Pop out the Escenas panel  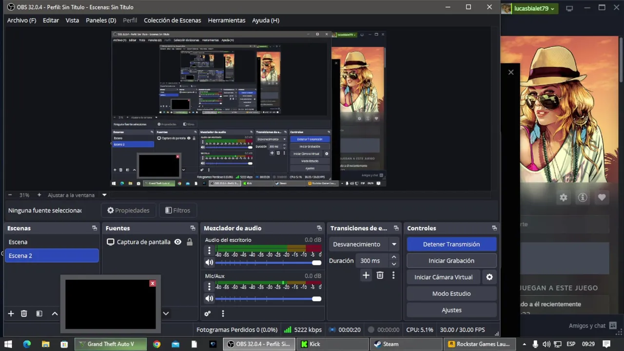[x=95, y=228]
